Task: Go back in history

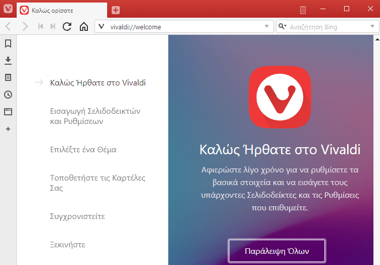Action: (8, 26)
